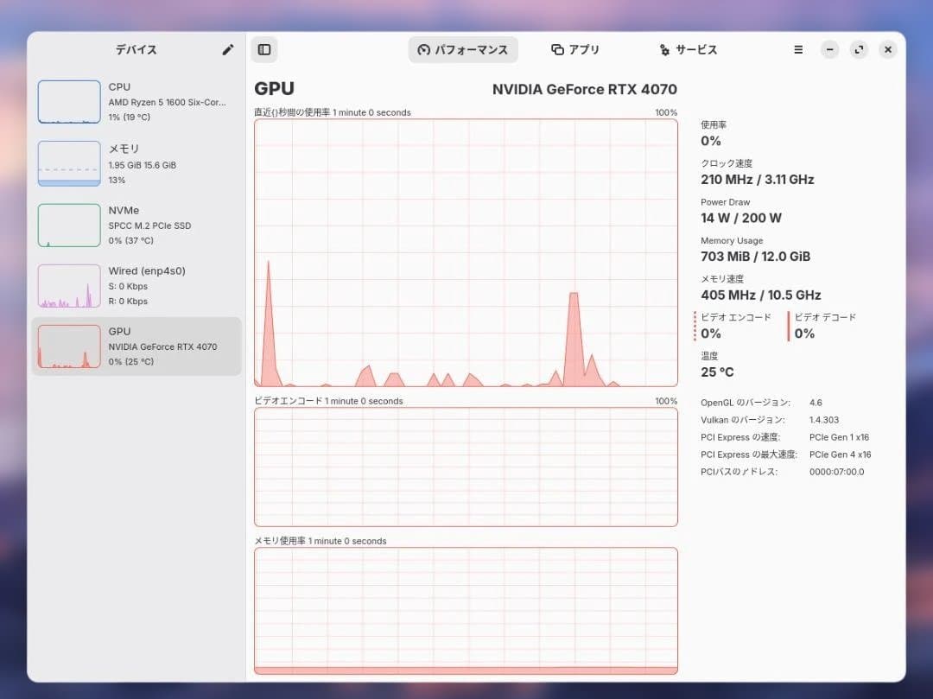Toggle the sidebar visibility icon
Image resolution: width=933 pixels, height=699 pixels.
pyautogui.click(x=264, y=49)
